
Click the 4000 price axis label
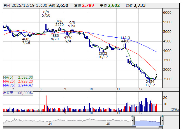[167, 51]
